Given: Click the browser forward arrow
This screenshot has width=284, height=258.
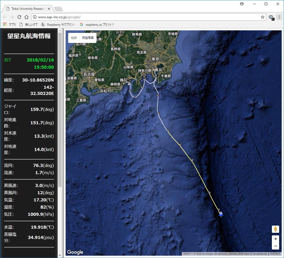Looking at the screenshot, I should pos(12,17).
